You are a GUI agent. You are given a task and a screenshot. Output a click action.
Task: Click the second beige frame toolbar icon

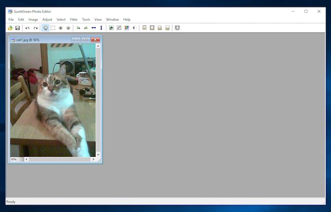pos(152,28)
